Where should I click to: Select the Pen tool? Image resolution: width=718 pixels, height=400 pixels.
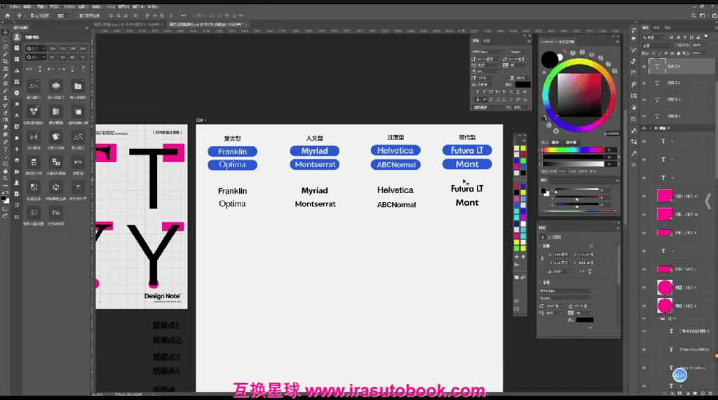tap(6, 142)
